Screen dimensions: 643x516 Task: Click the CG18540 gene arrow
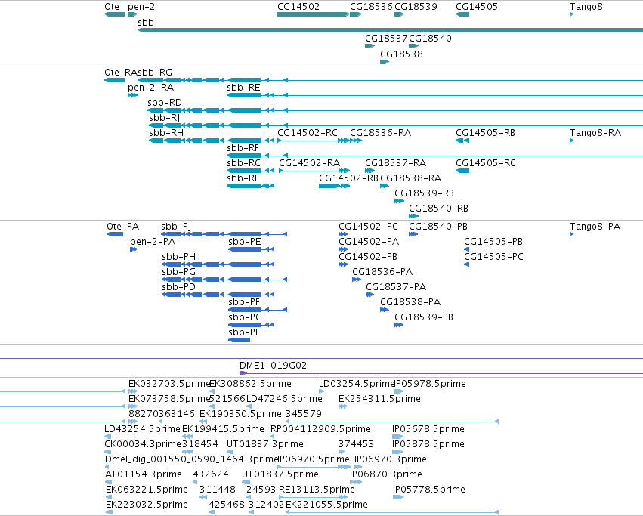point(414,46)
